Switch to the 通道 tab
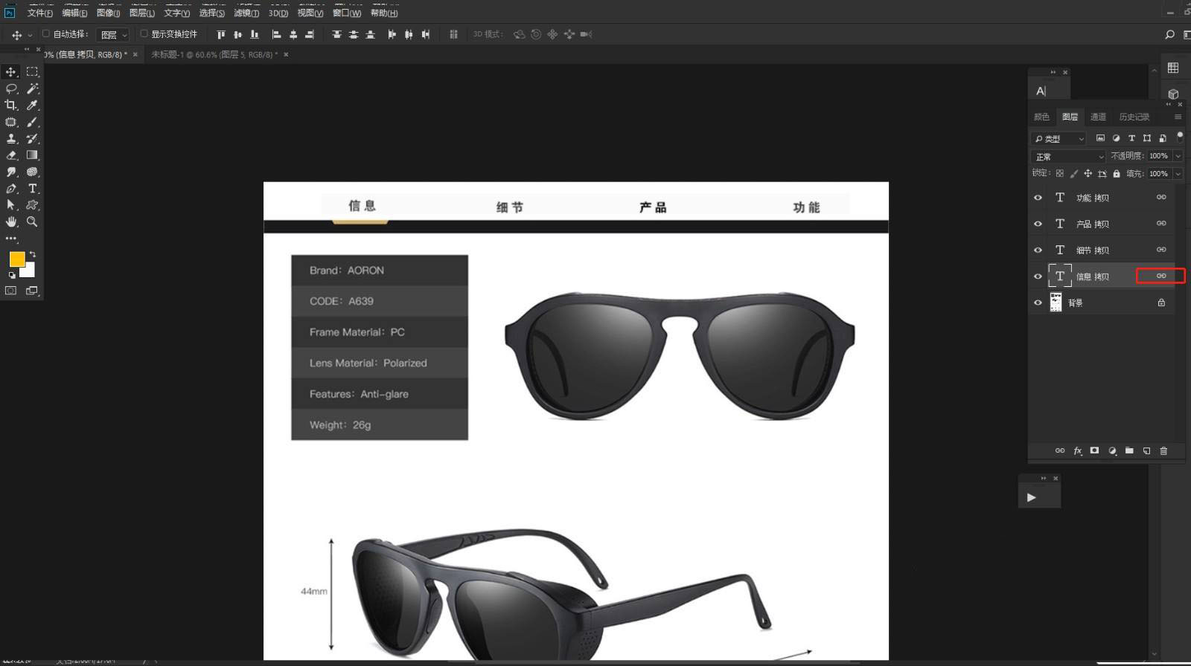This screenshot has width=1191, height=666. (x=1098, y=117)
